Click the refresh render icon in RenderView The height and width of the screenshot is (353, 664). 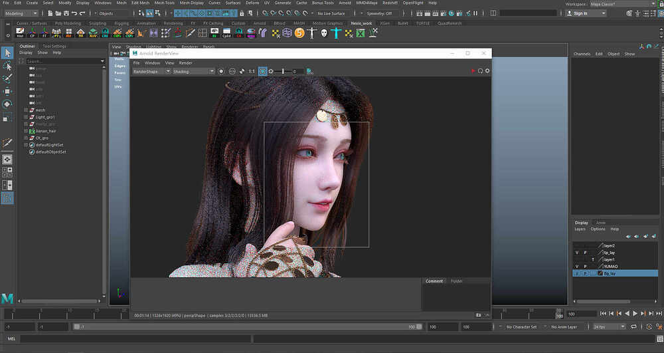coord(480,70)
